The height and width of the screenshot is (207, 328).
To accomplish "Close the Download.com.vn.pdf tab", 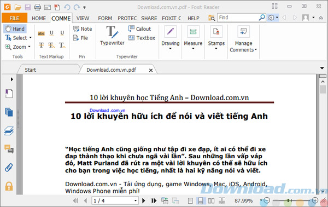I will (x=151, y=71).
